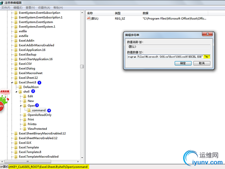Collapse the Excel.Sheet.8 tree node
This screenshot has width=225, height=169.
(12, 83)
